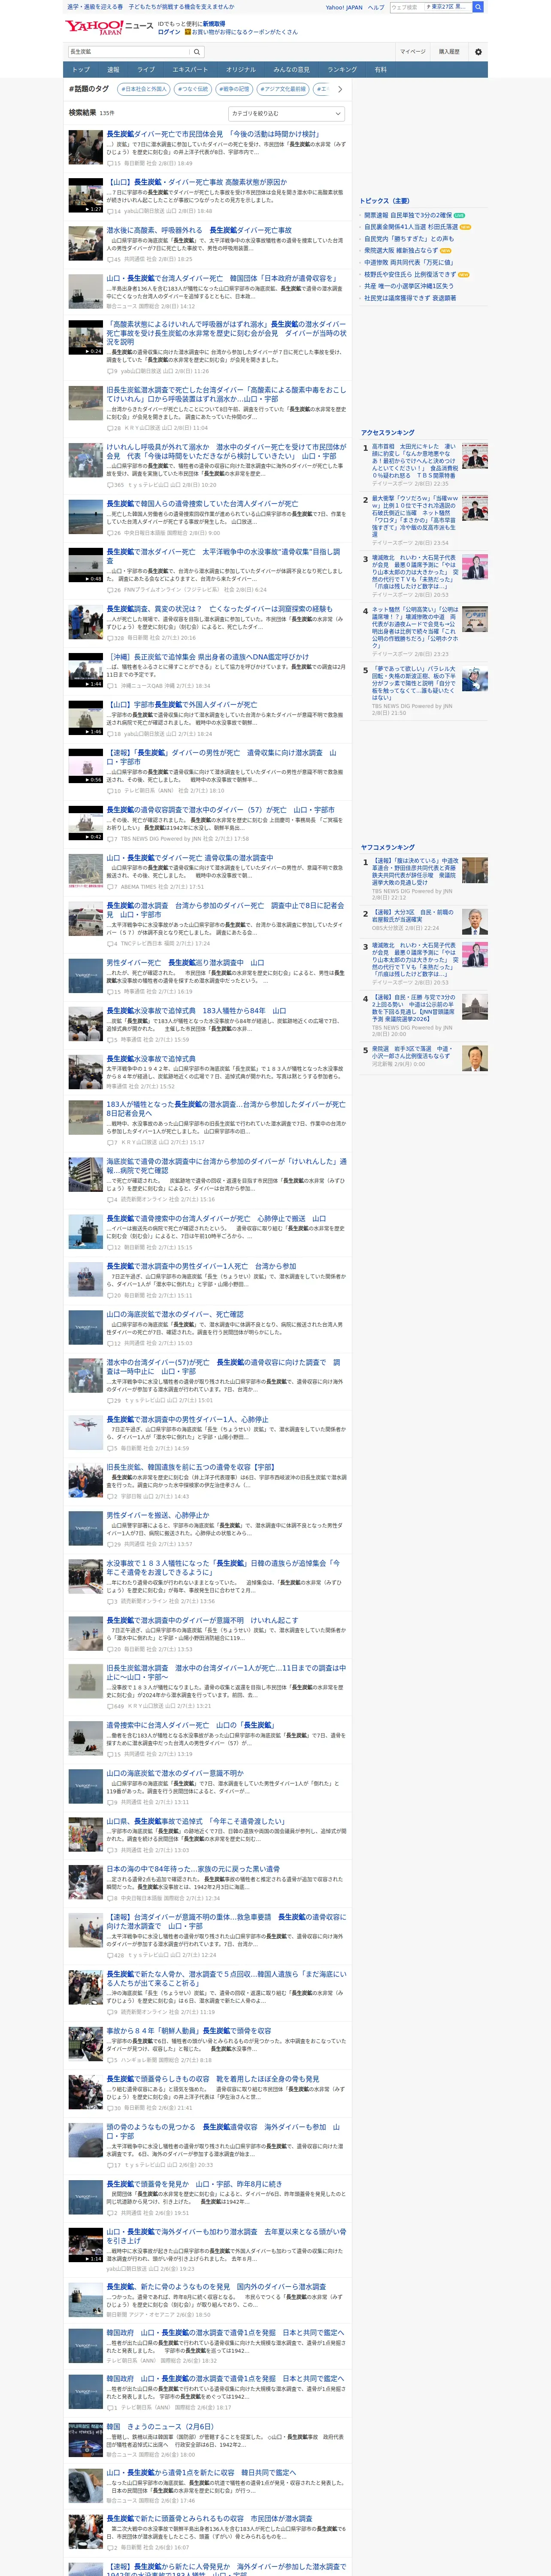
Task: Click the ship thumbnail of 聯合ニュース article
Action: (85, 291)
